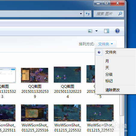Click file name WoWScrnShot_ 011215_225516 text
The height and width of the screenshot is (136, 136).
coord(35,128)
